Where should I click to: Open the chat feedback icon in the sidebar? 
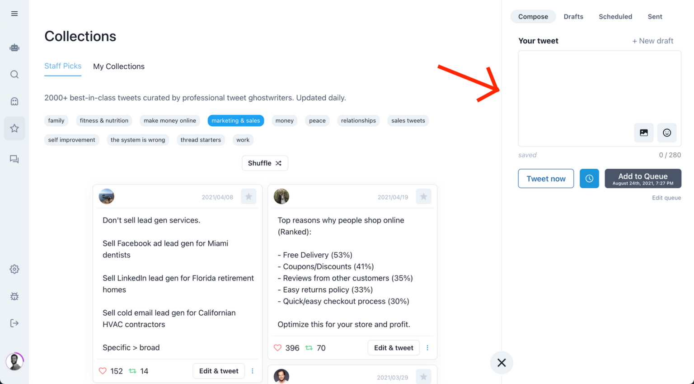pyautogui.click(x=14, y=159)
